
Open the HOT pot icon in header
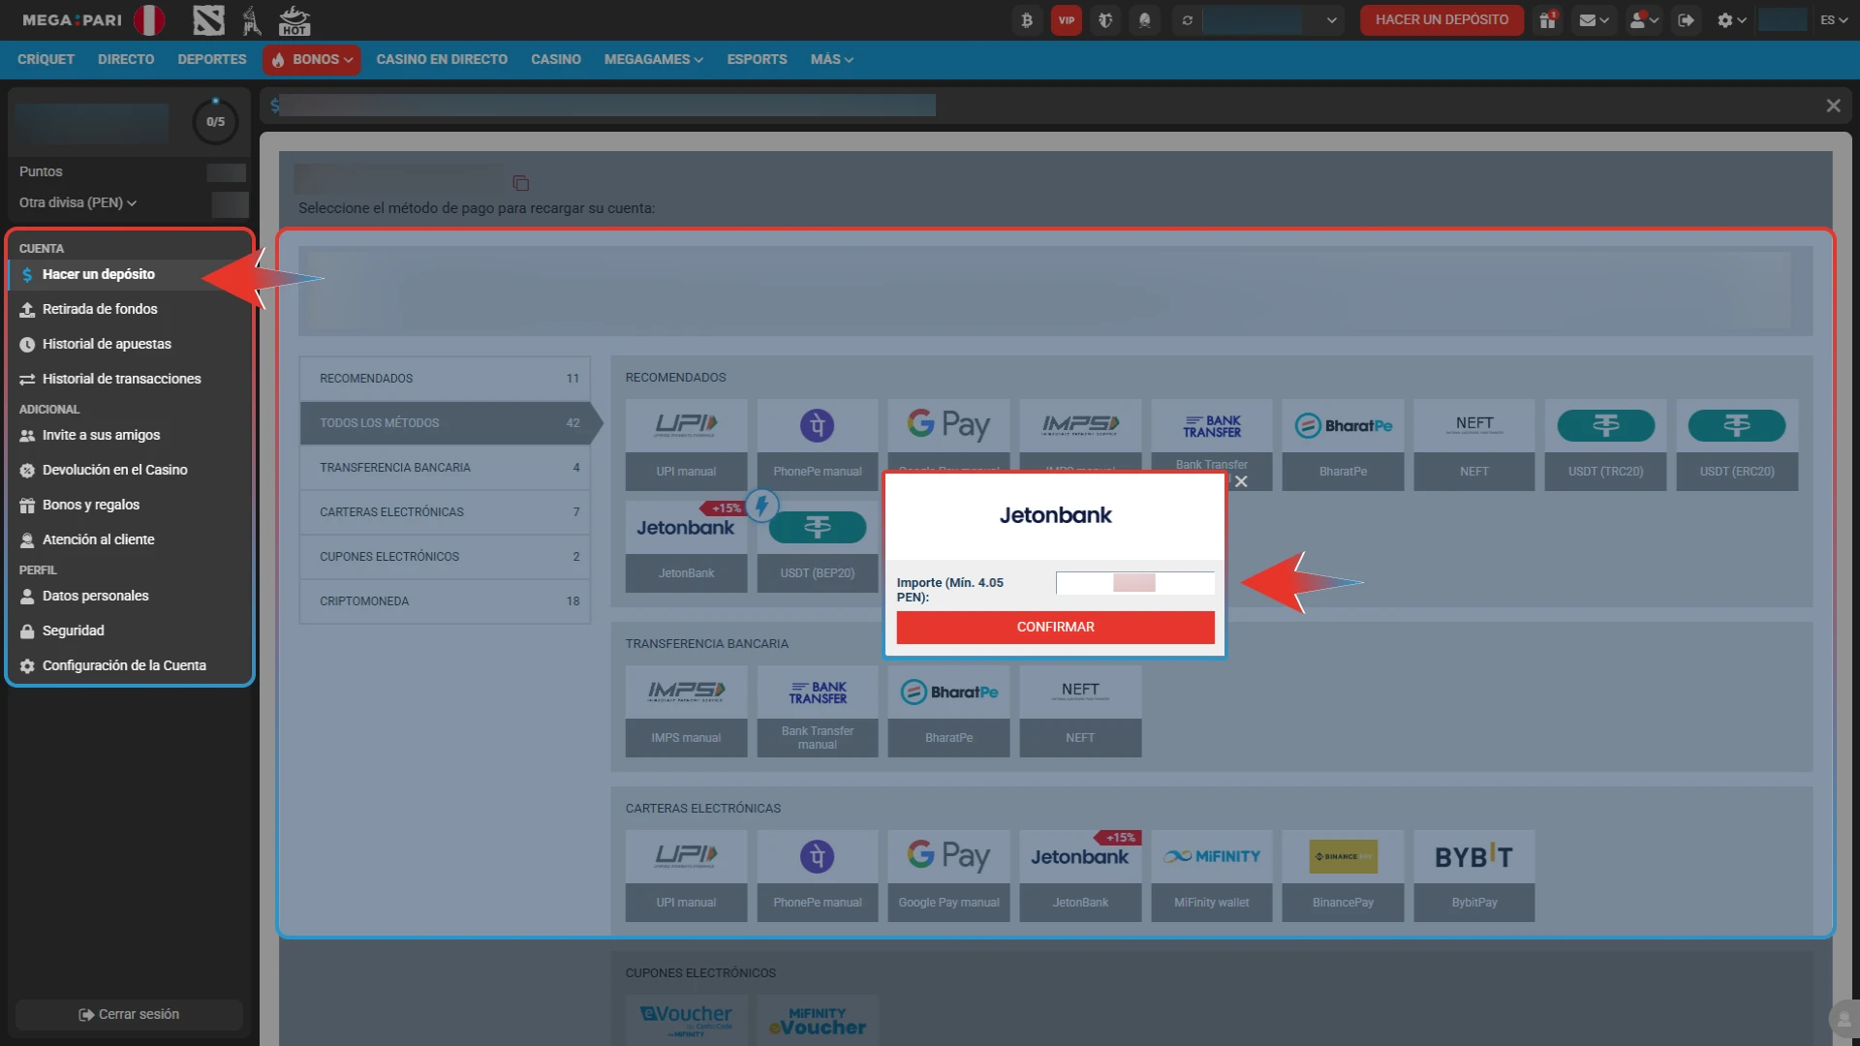point(294,19)
